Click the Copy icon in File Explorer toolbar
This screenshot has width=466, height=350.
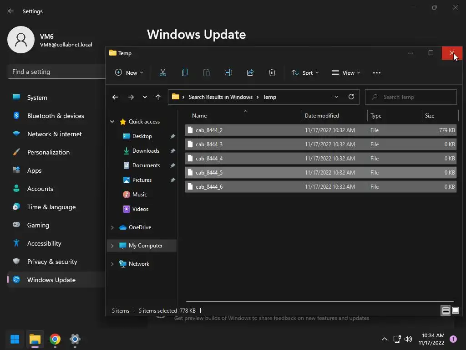click(x=185, y=72)
